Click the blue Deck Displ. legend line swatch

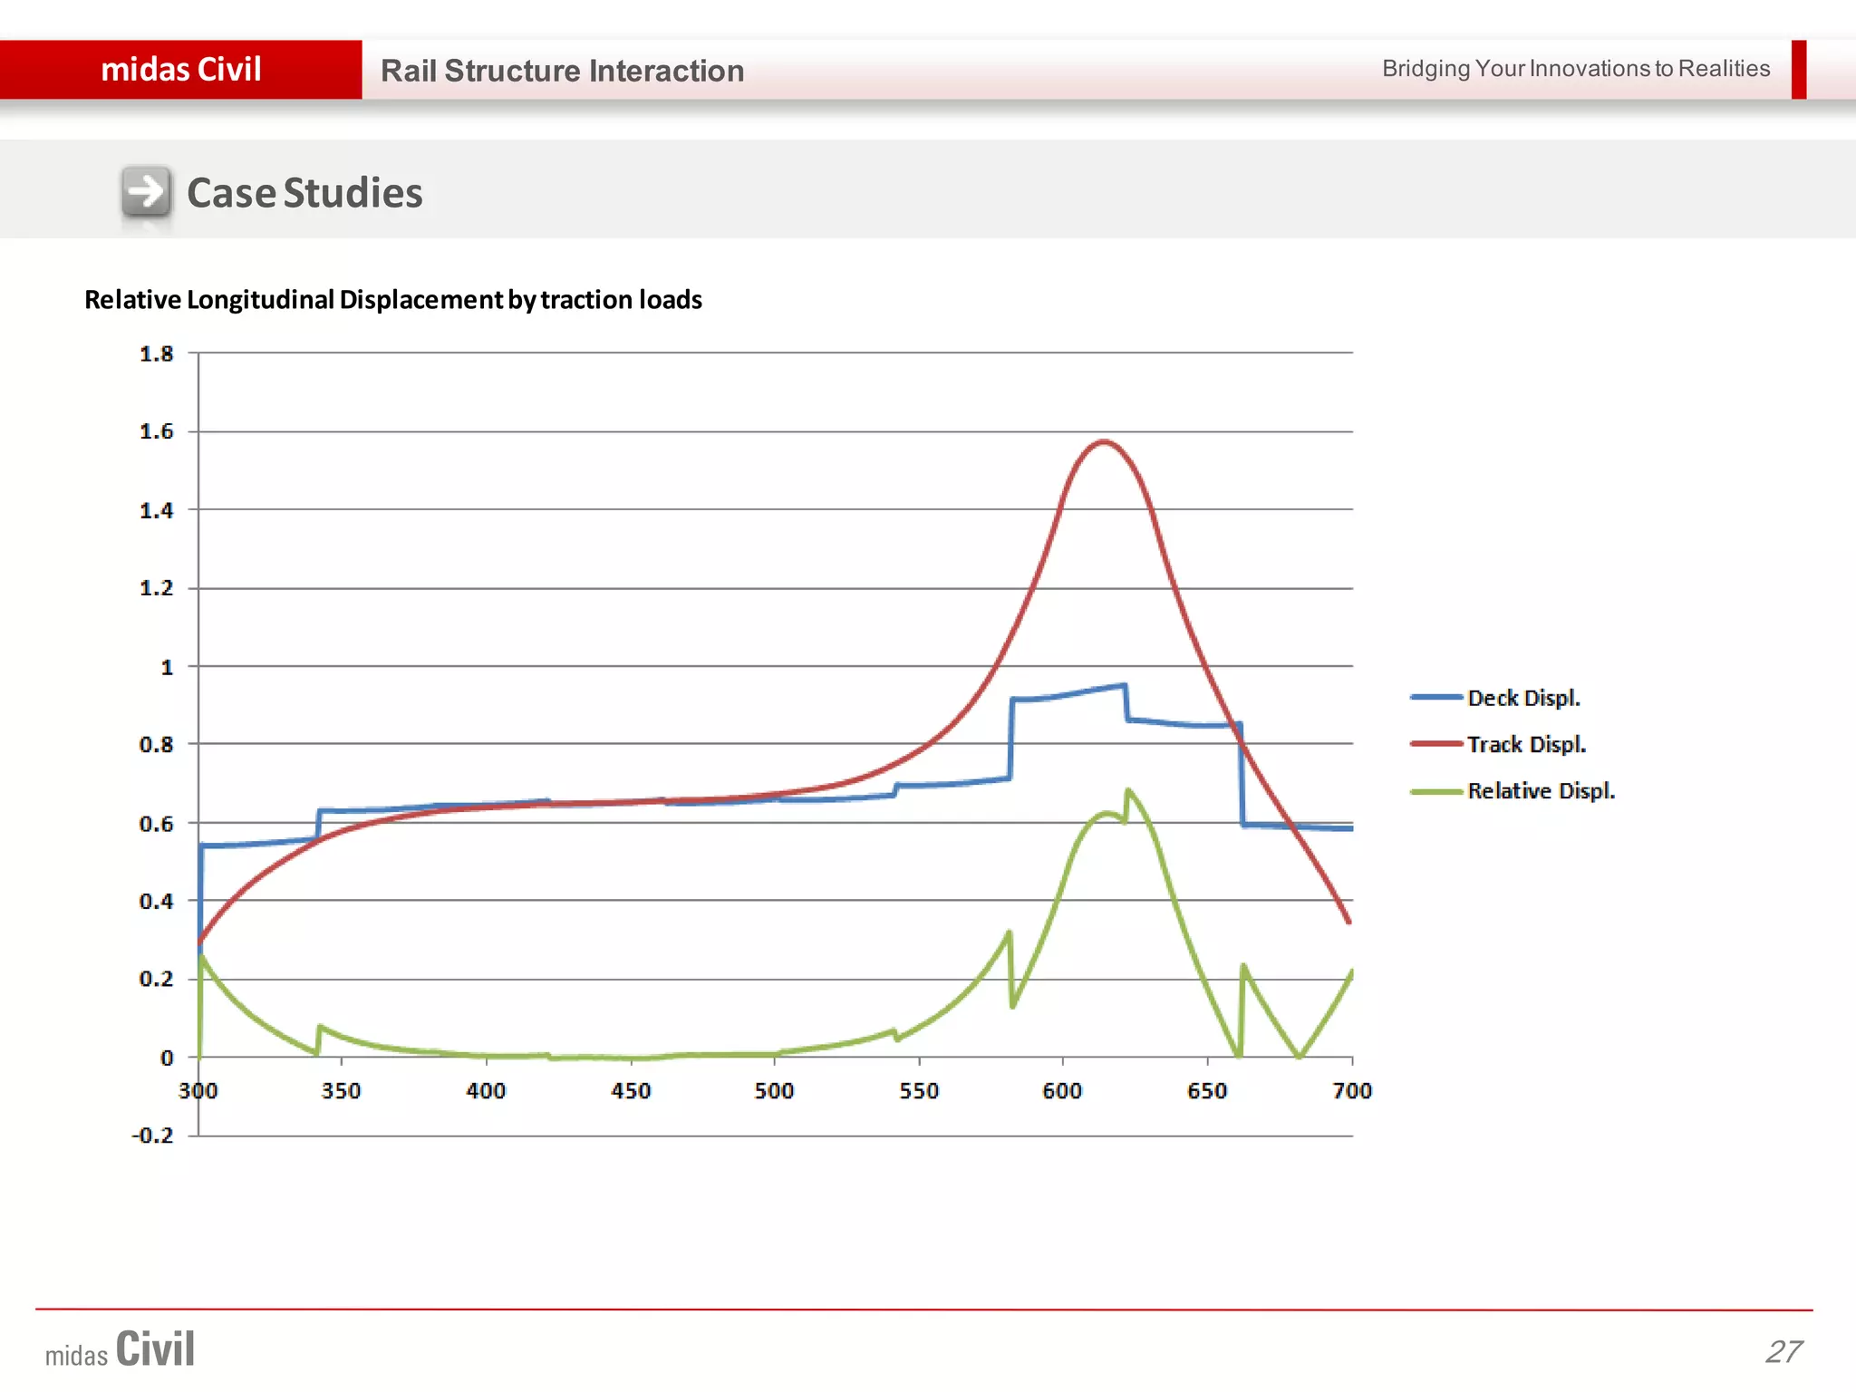click(x=1436, y=698)
